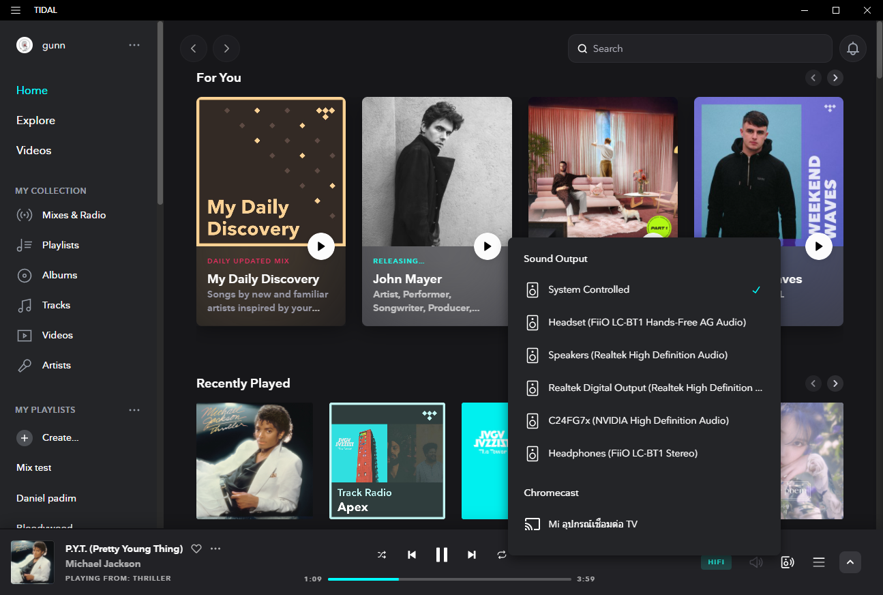The height and width of the screenshot is (595, 883).
Task: Select Headphones FiiO LC-BT1 Stereo
Action: pyautogui.click(x=644, y=454)
